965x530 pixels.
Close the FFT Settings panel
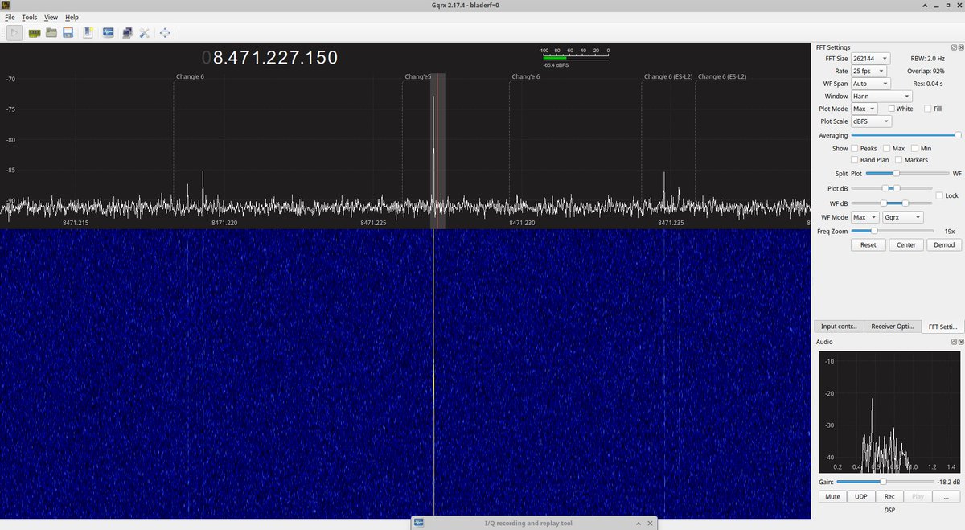(x=960, y=47)
